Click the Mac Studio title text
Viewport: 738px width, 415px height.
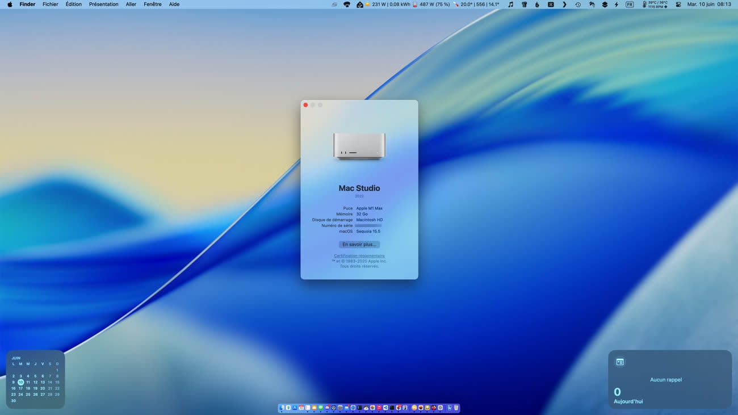click(x=359, y=188)
